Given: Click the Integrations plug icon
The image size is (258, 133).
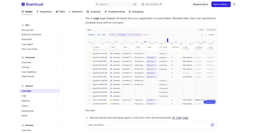Looking at the screenshot, I should [x=37, y=12].
